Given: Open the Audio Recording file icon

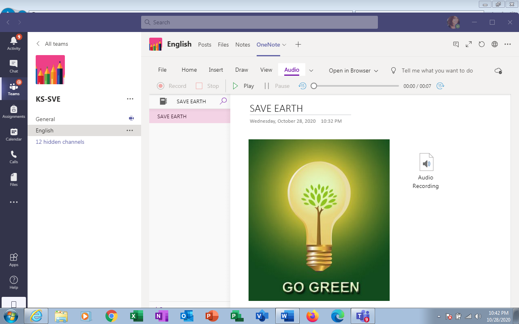Looking at the screenshot, I should click(x=426, y=162).
